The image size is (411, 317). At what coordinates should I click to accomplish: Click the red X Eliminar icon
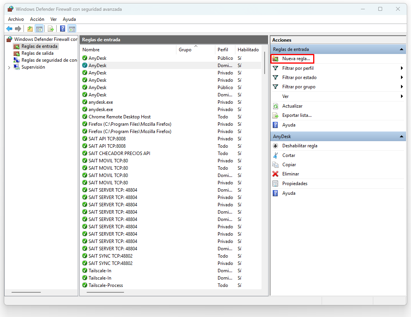point(275,174)
